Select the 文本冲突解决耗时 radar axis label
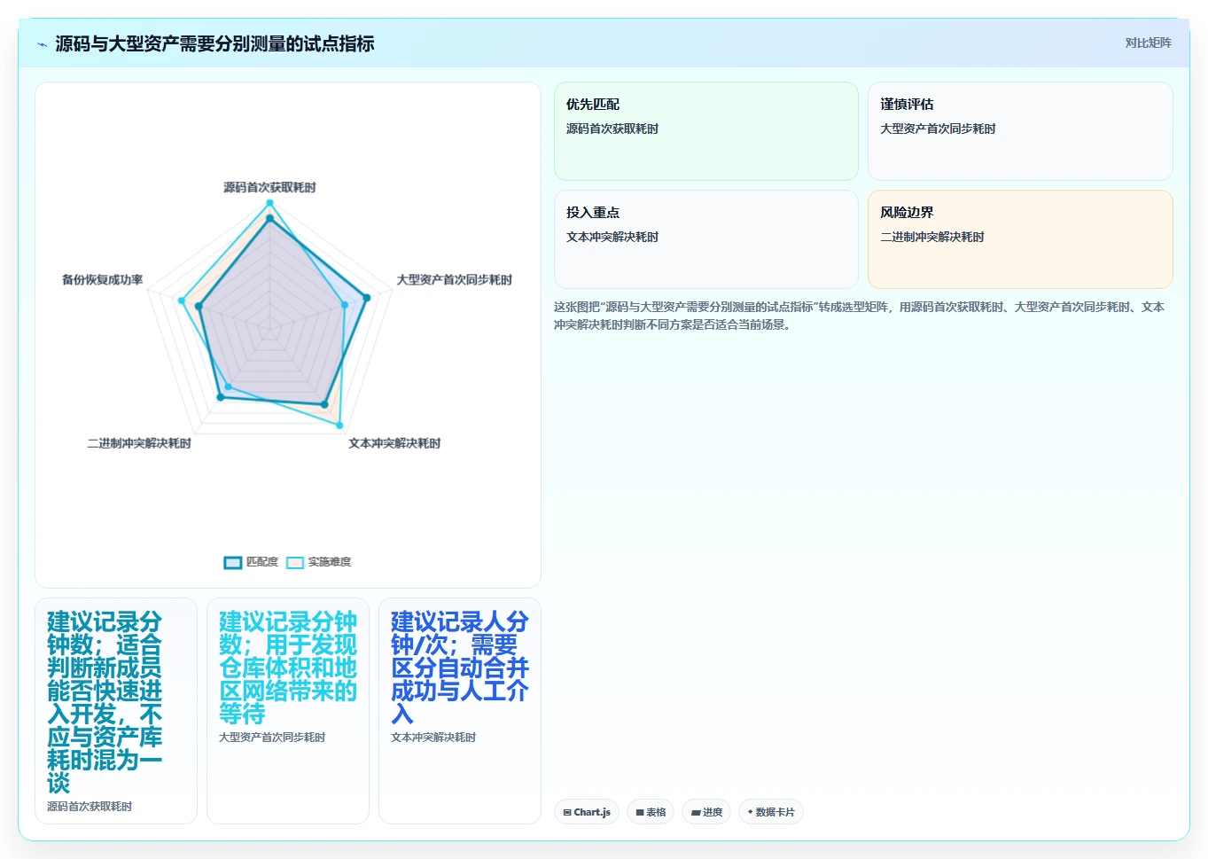1208x859 pixels. pos(394,443)
